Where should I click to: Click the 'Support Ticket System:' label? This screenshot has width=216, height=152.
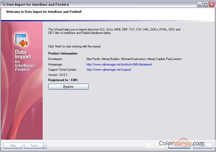pos(62,70)
